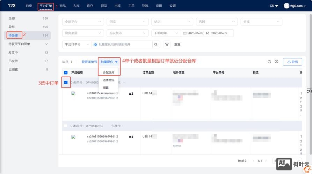Toggle the select-all header checkbox
The width and height of the screenshot is (312, 174).
click(66, 72)
